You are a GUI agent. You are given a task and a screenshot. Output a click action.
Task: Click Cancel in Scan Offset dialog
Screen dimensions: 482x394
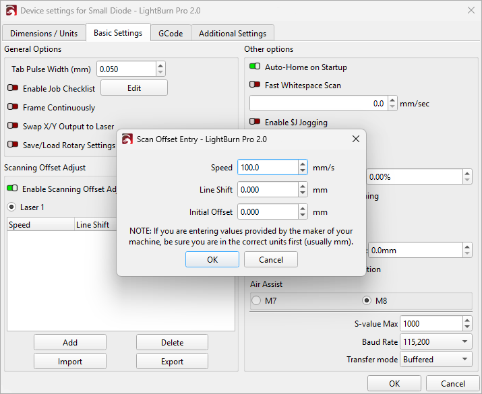point(270,260)
